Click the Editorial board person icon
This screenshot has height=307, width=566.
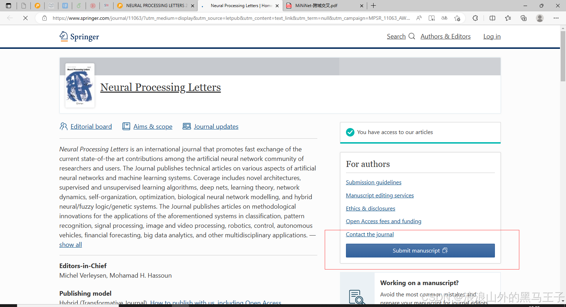(x=63, y=126)
